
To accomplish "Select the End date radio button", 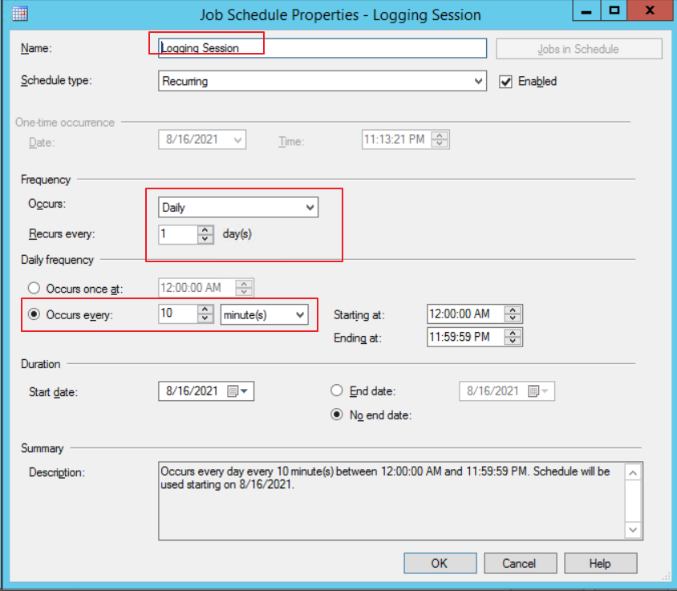I will (337, 391).
